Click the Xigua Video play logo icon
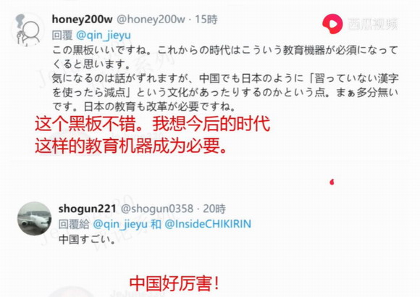This screenshot has height=297, width=420. point(332,24)
